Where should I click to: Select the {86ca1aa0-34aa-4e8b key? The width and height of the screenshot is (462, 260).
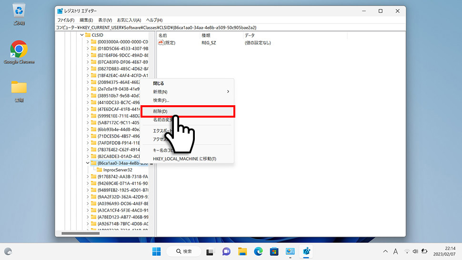(122, 163)
